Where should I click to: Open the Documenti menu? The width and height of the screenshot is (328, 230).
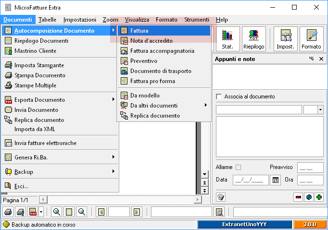[x=18, y=20]
